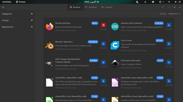Click the LibreOffice document logo
Image resolution: width=183 pixels, height=102 pixels.
point(49,82)
